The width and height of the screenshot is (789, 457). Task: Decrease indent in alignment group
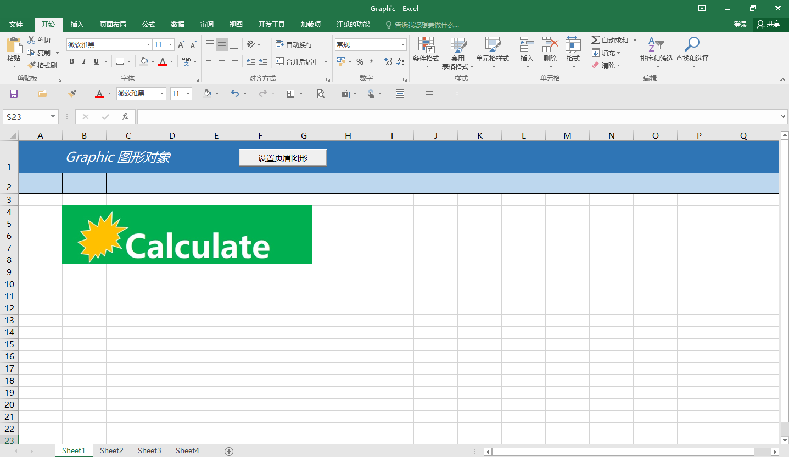(x=251, y=61)
